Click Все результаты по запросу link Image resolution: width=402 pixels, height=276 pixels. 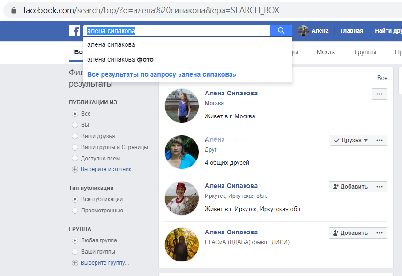click(x=162, y=74)
